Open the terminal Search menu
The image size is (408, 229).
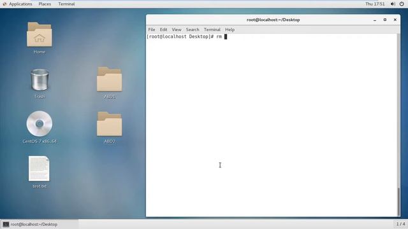pyautogui.click(x=193, y=30)
